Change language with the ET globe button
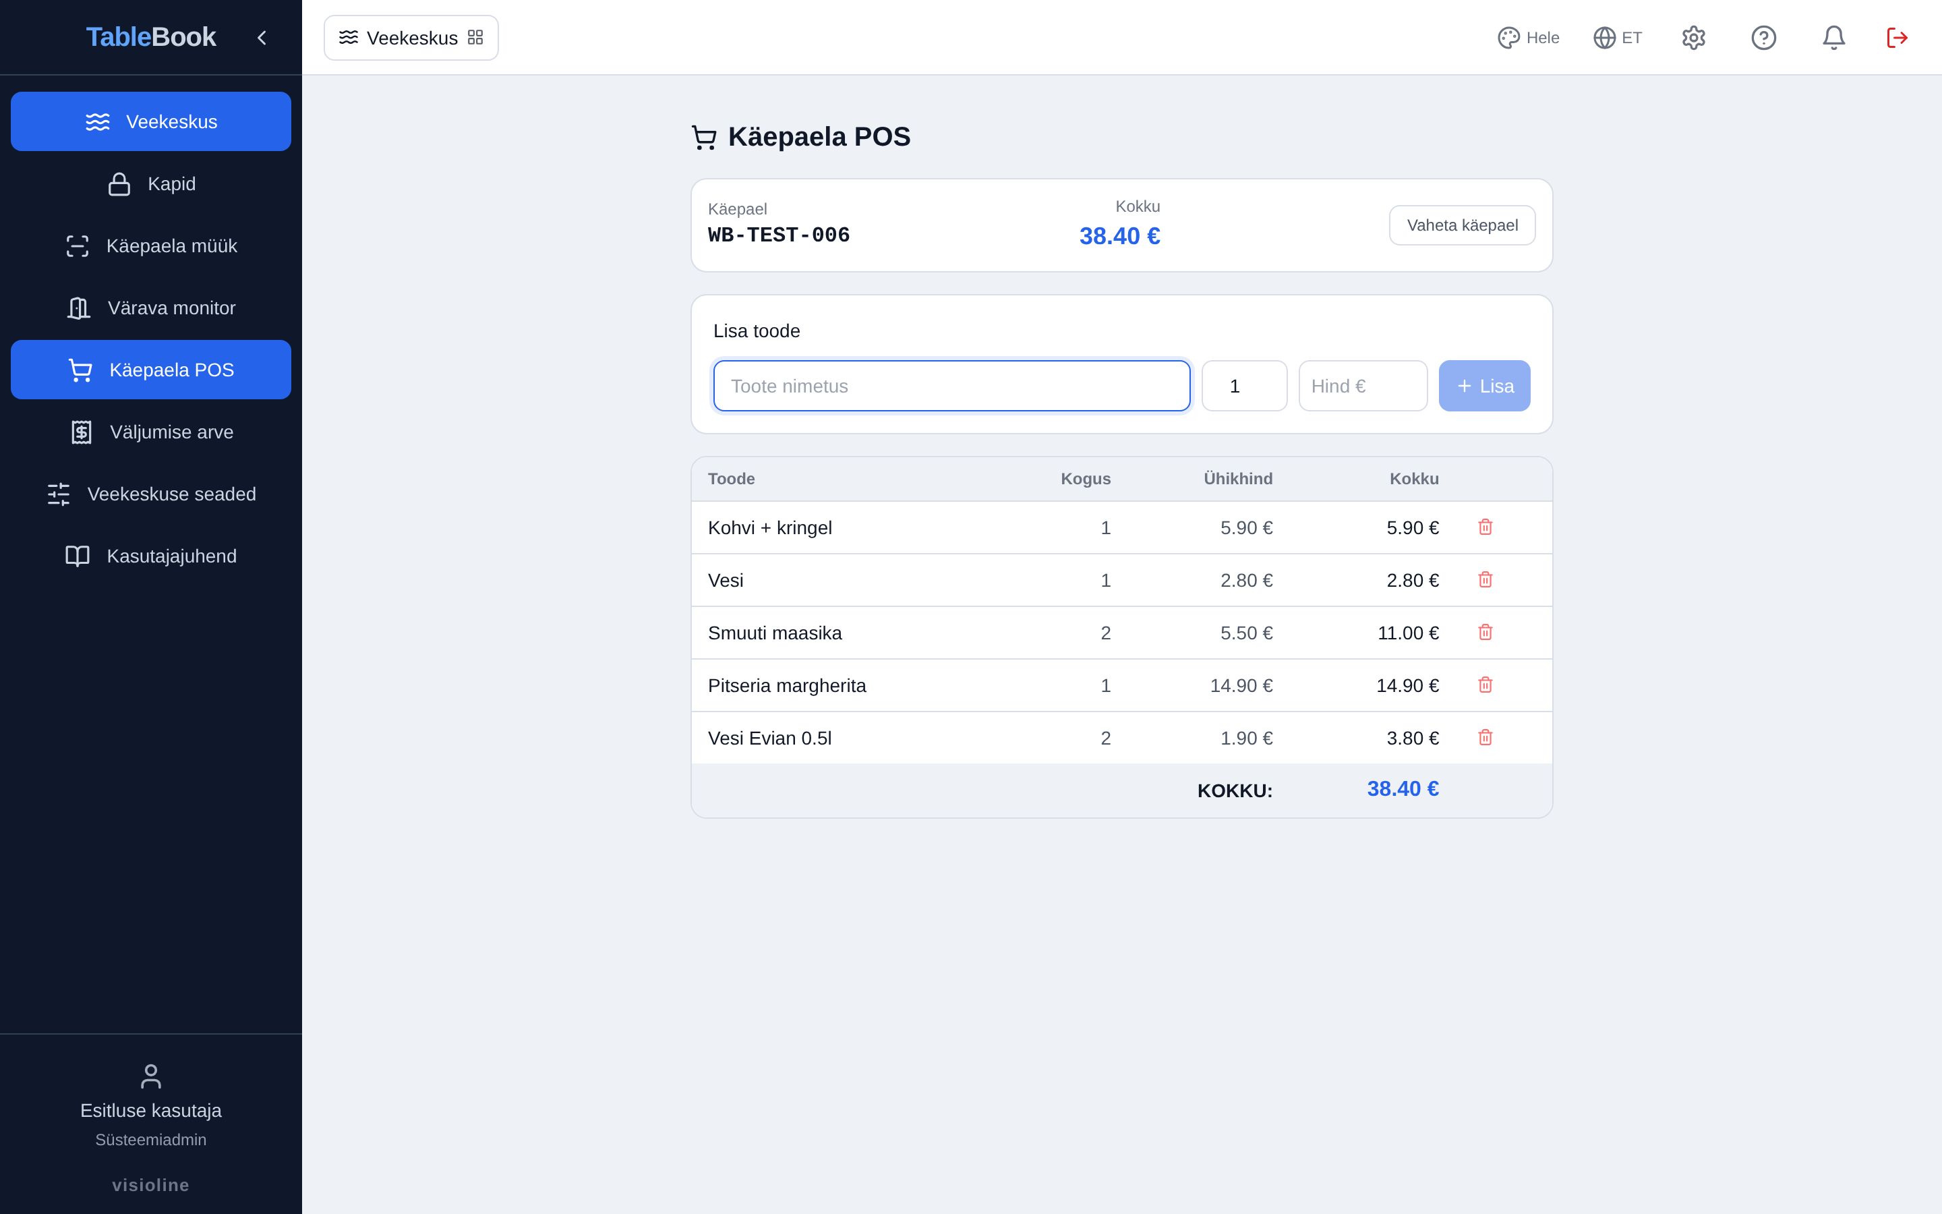 [1617, 38]
